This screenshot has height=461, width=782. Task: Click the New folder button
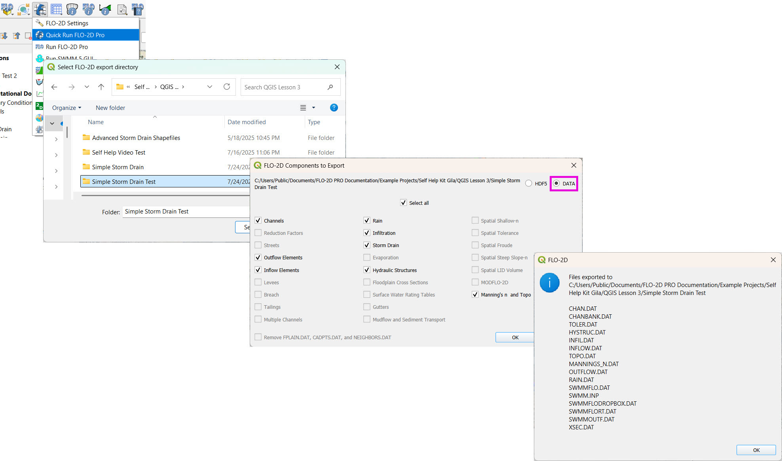click(110, 108)
